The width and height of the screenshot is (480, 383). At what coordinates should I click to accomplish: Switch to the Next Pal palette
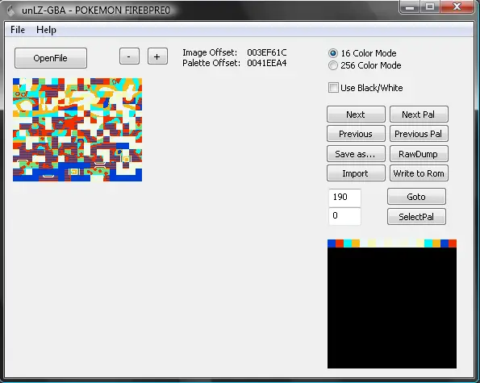pos(419,114)
